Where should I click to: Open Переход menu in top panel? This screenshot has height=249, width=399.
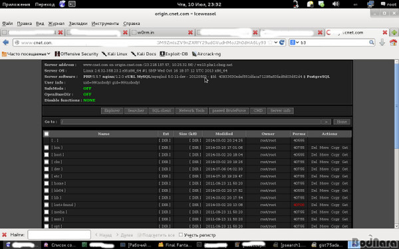45,5
